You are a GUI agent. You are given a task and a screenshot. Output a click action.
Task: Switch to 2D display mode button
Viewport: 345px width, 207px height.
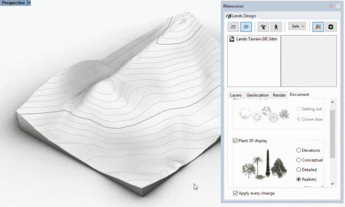tap(233, 27)
